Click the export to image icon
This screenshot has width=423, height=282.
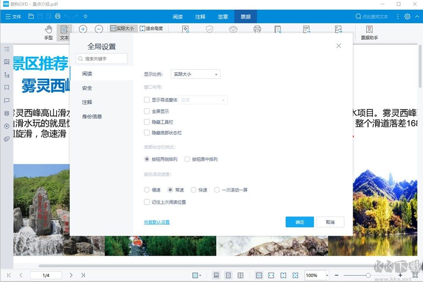coord(338,29)
